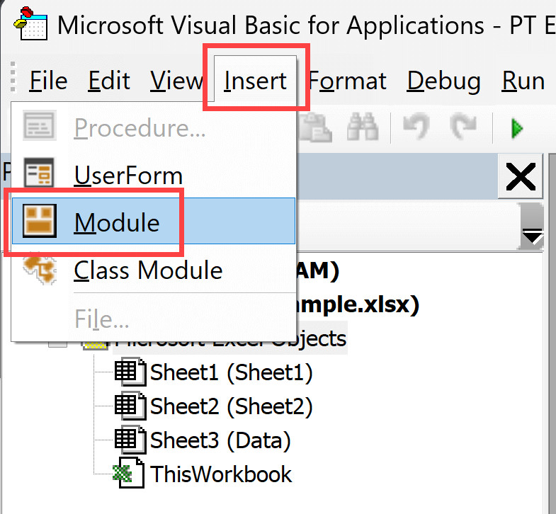This screenshot has width=556, height=514.
Task: Open the View menu
Action: coord(176,81)
